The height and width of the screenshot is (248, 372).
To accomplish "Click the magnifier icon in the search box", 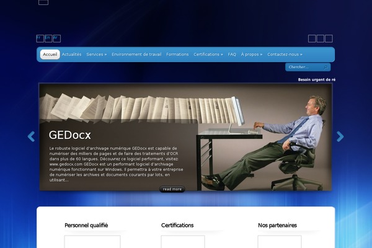I will point(325,67).
